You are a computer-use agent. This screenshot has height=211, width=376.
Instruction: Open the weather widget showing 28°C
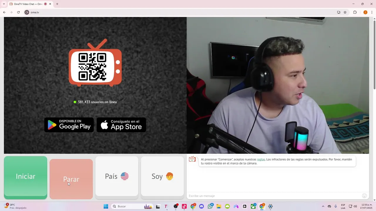[x=15, y=206]
